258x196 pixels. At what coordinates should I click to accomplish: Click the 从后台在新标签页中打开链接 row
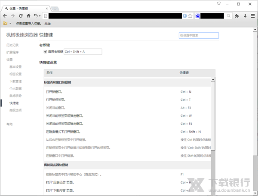click(127, 140)
